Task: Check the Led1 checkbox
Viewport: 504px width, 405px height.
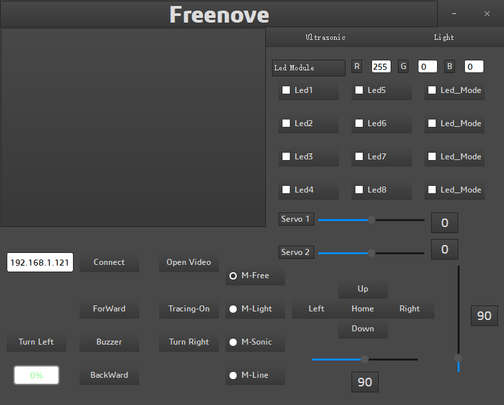Action: click(286, 90)
